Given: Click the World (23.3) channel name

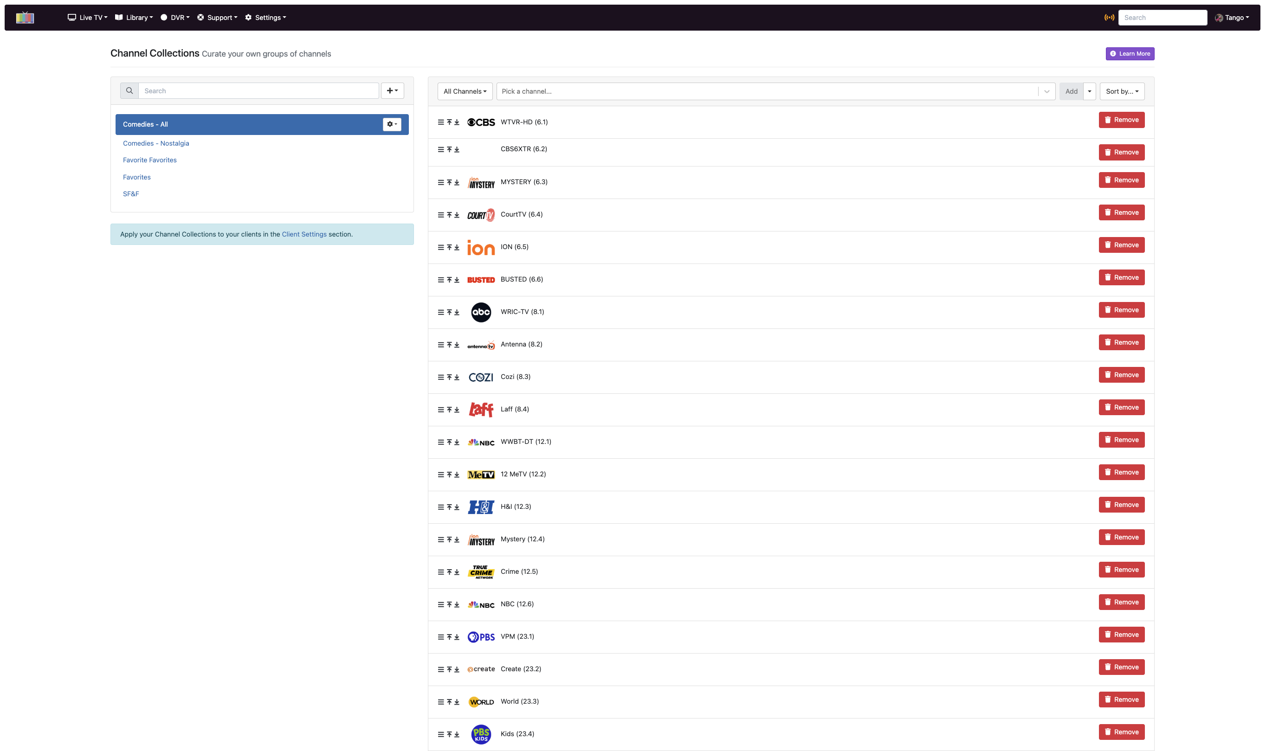Looking at the screenshot, I should tap(520, 701).
